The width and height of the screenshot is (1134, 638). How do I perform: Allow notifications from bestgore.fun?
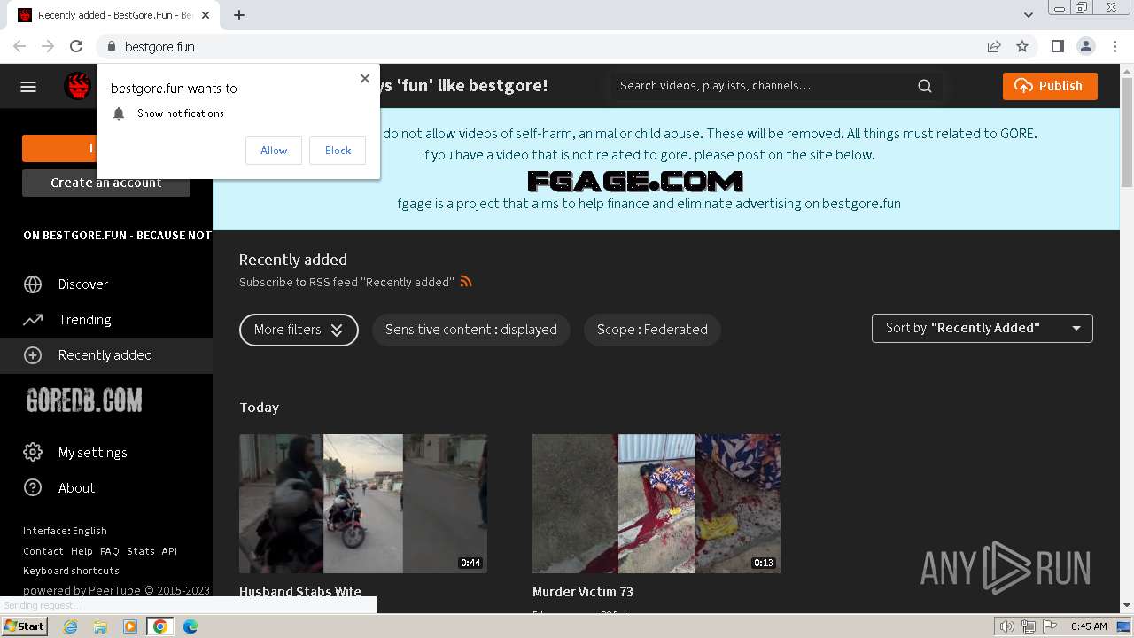[274, 151]
